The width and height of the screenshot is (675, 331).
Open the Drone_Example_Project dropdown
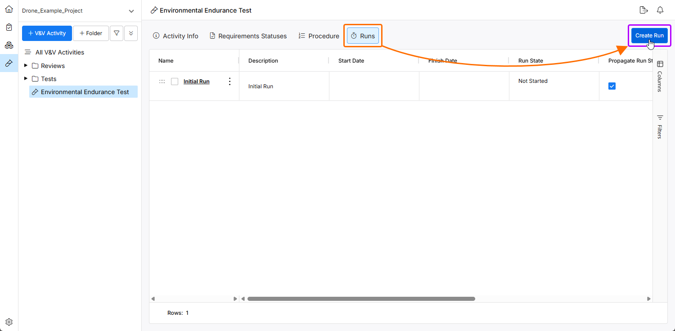click(131, 11)
